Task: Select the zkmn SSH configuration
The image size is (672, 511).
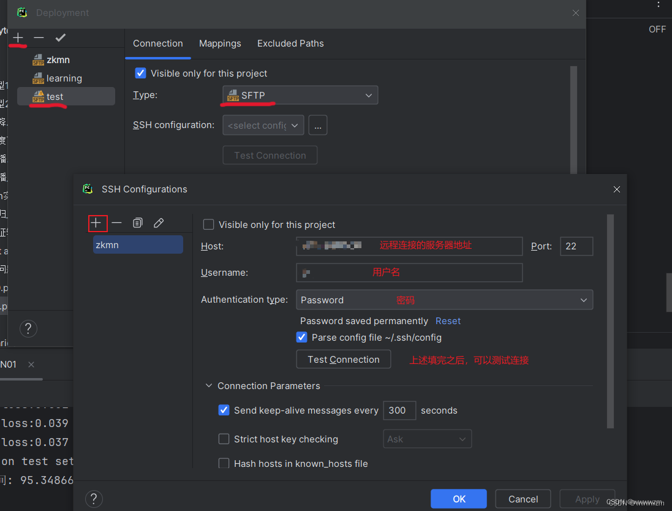Action: point(138,245)
